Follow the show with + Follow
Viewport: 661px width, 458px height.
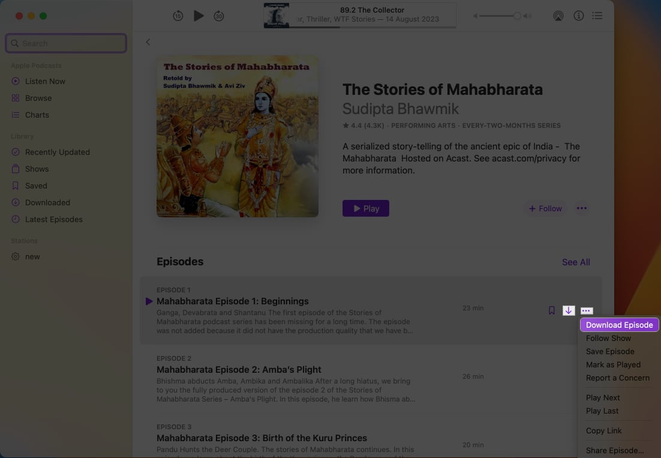click(545, 208)
